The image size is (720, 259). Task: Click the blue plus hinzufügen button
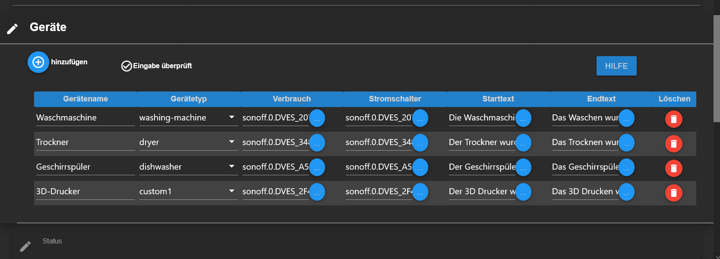click(x=38, y=62)
